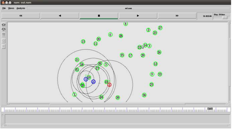Select green node 20
The height and width of the screenshot is (129, 232).
pos(98,39)
